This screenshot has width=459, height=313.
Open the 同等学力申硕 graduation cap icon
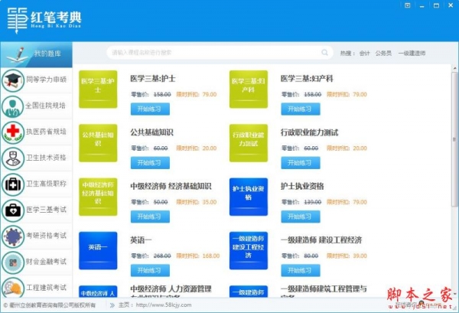point(13,80)
